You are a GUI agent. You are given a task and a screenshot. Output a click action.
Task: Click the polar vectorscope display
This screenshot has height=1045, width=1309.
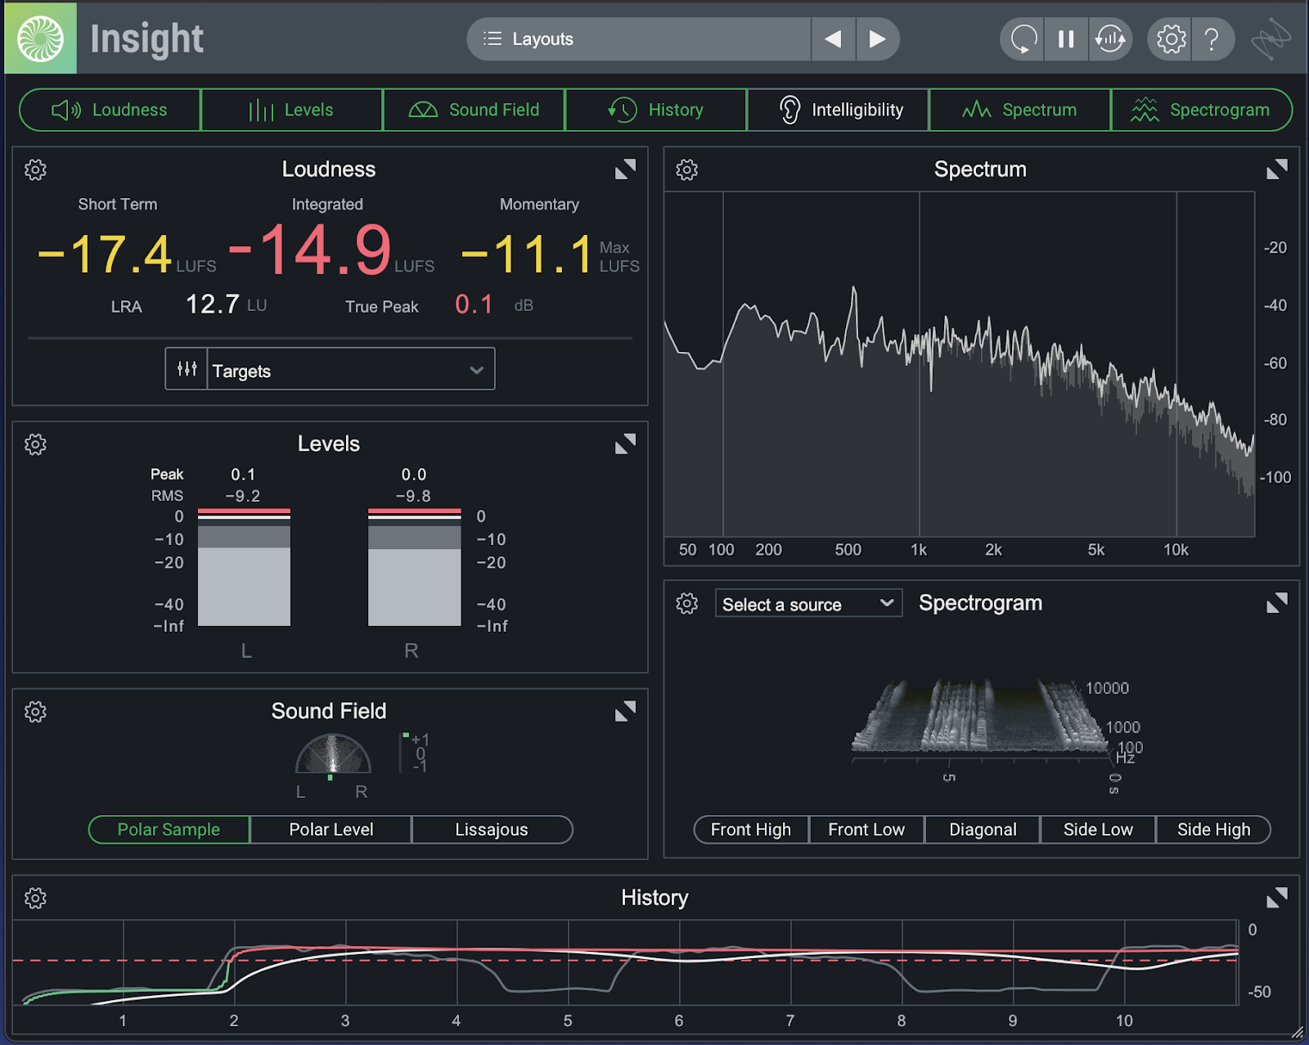333,754
